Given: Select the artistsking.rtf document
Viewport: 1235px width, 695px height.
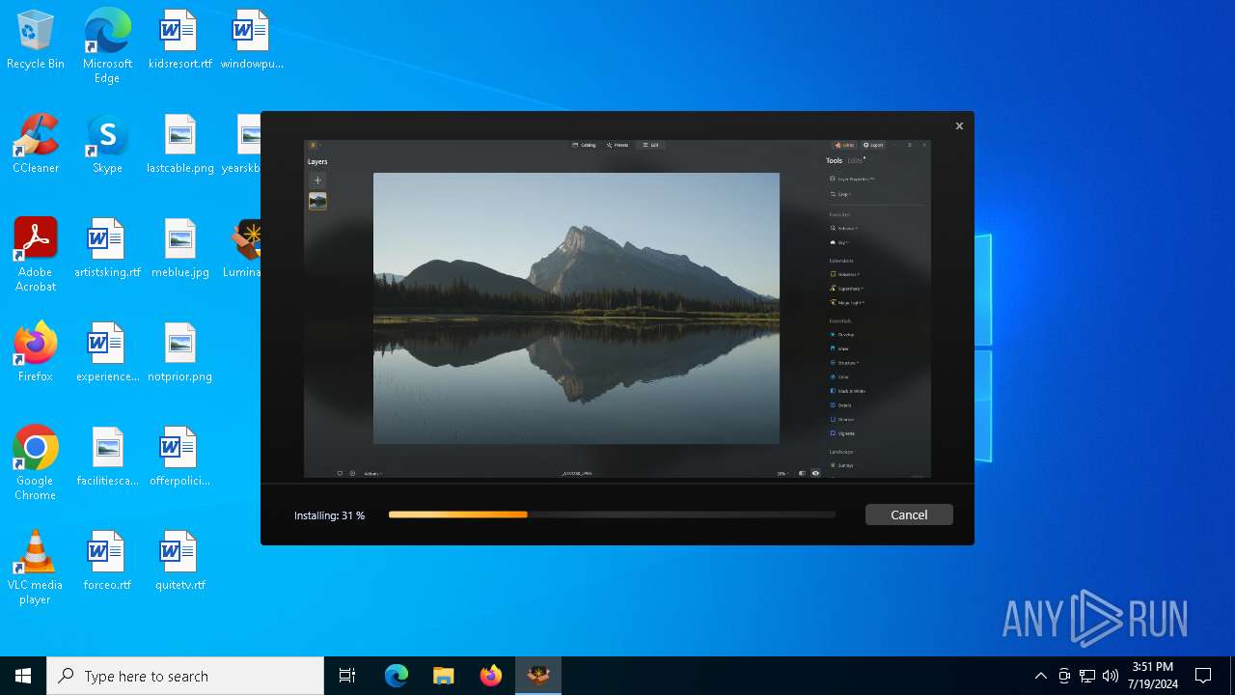Looking at the screenshot, I should (107, 249).
